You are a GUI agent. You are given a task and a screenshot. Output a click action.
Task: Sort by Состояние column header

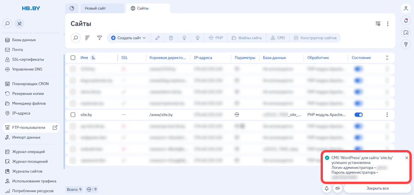pyautogui.click(x=361, y=58)
